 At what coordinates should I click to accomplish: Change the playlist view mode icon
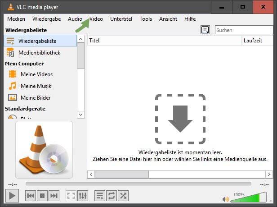tap(205, 30)
